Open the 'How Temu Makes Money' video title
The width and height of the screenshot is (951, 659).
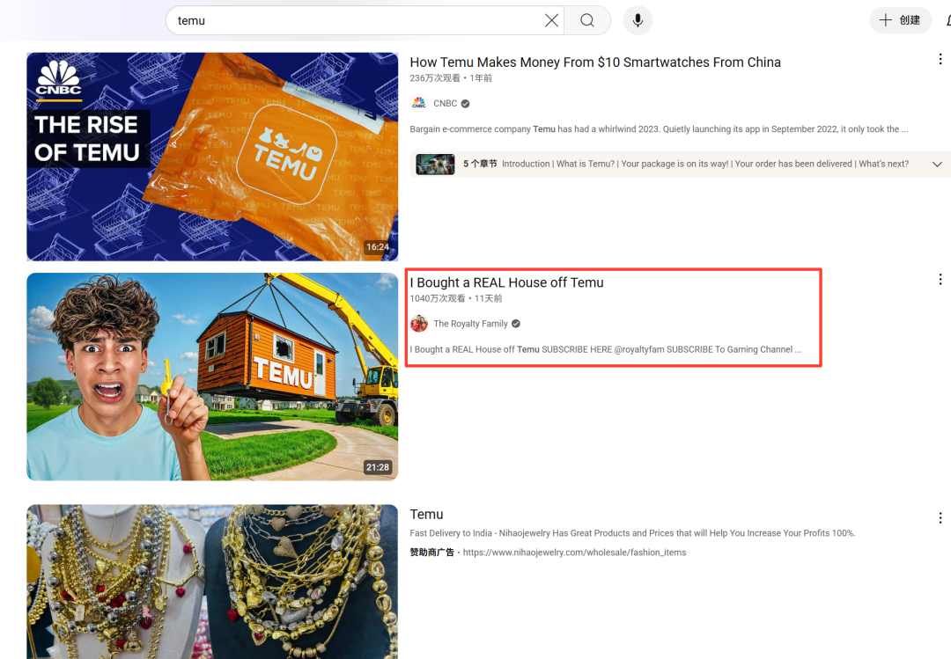click(x=594, y=62)
